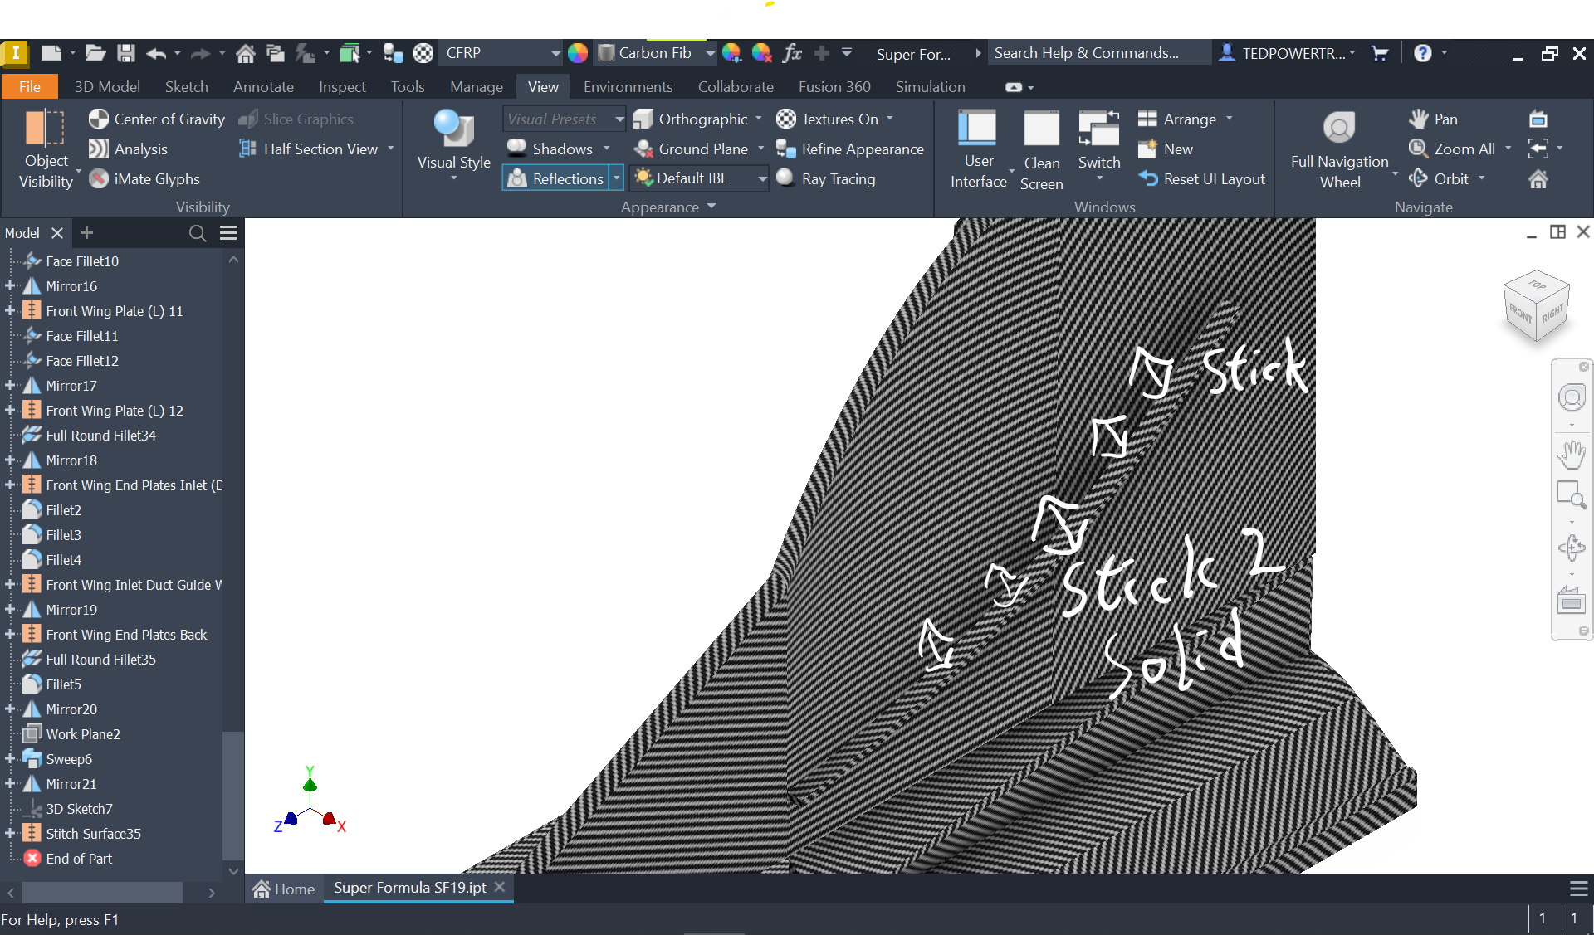Click the Center of Gravity icon
Image resolution: width=1594 pixels, height=935 pixels.
[x=99, y=119]
